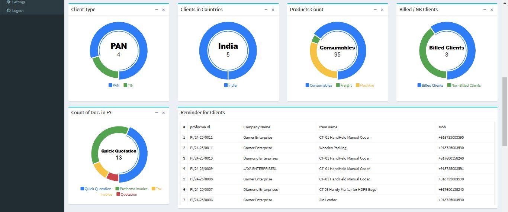Select proforma PI/24-25/0007
Image resolution: width=508 pixels, height=212 pixels.
coord(201,190)
